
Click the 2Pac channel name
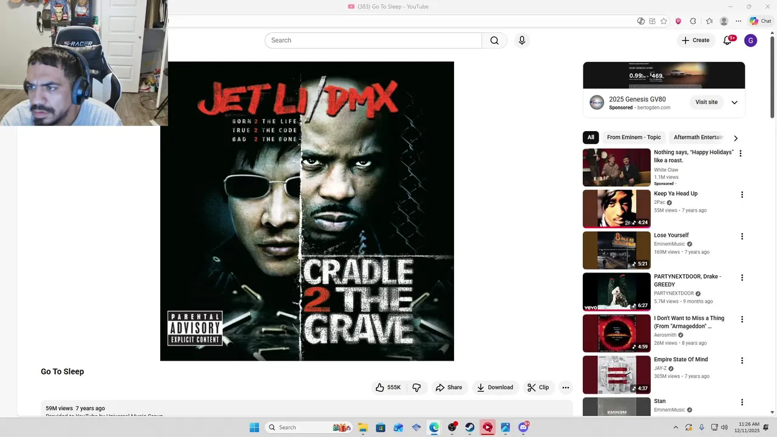coord(660,202)
